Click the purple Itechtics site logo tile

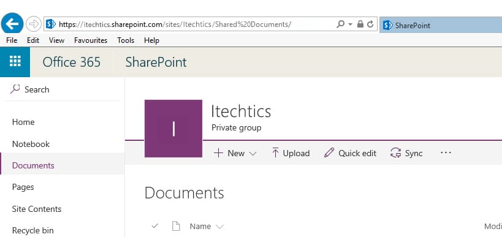pyautogui.click(x=173, y=128)
